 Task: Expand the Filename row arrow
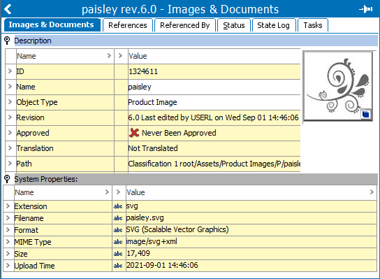8,218
